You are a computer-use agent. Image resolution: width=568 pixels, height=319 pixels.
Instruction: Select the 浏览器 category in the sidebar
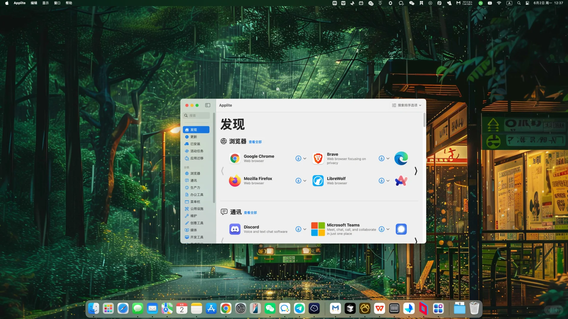(195, 173)
